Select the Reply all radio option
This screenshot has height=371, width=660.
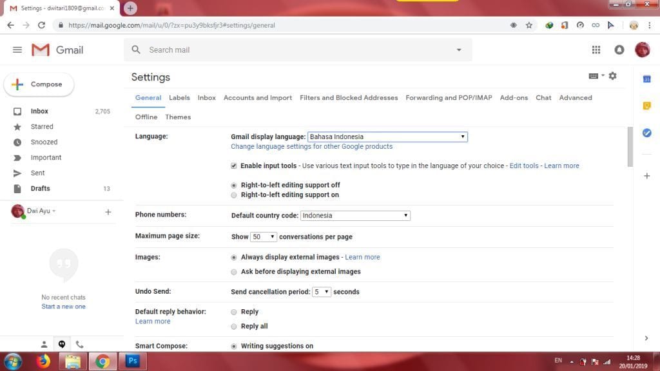coord(233,327)
